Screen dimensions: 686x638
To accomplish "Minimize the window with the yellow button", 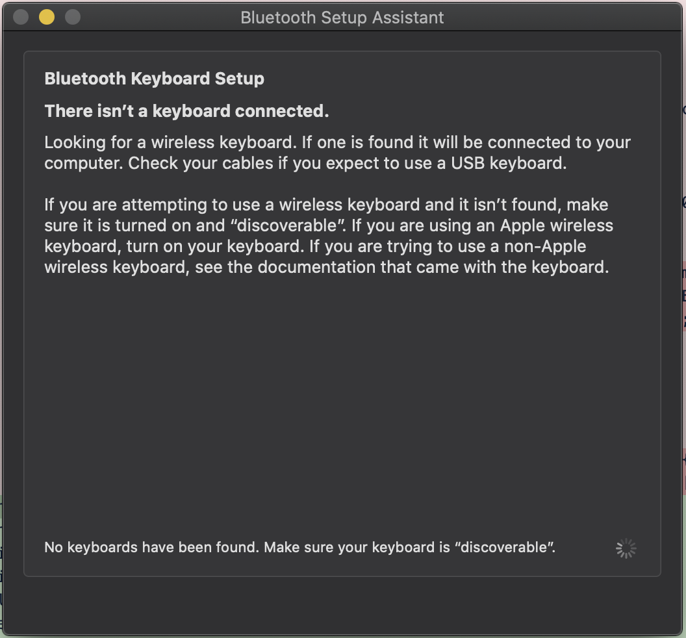I will pos(47,17).
